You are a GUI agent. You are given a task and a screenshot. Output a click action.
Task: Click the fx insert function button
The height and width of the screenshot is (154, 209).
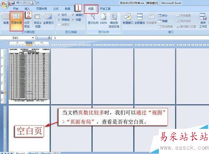(x=49, y=38)
